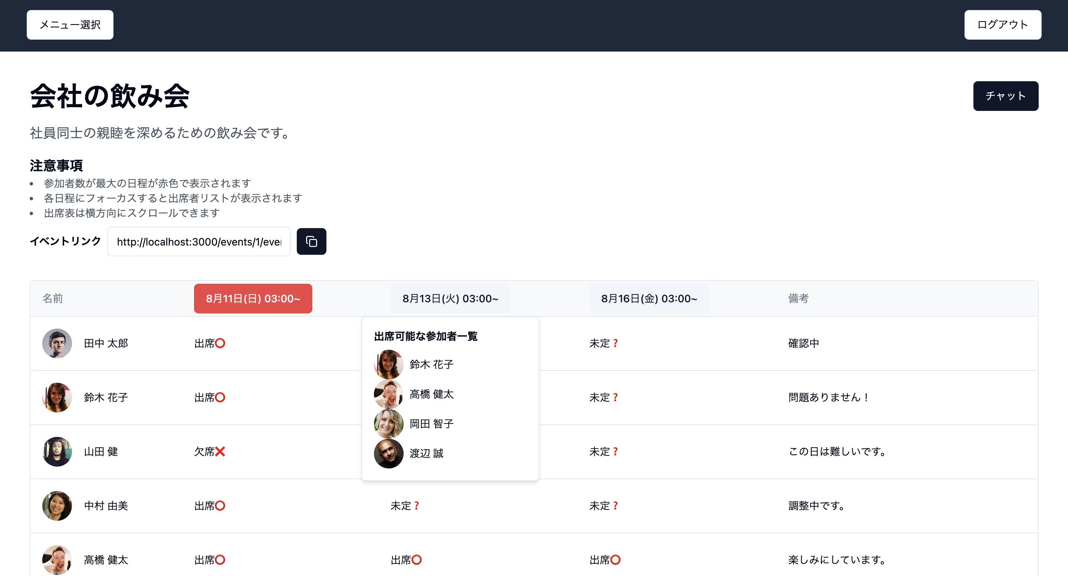The image size is (1068, 576).
Task: Click 岡田 智子's avatar in the attendee popup
Action: pos(388,424)
